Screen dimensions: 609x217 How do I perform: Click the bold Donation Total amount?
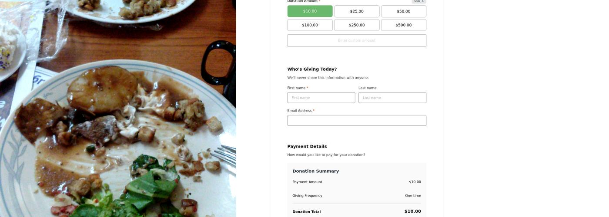tap(412, 211)
